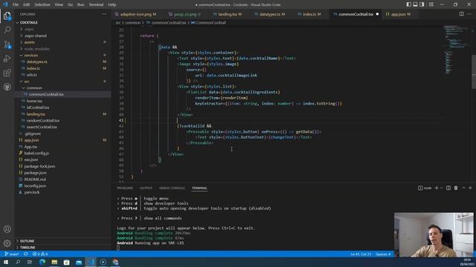Image resolution: width=476 pixels, height=267 pixels.
Task: Expand the assets folder
Action: [30, 42]
